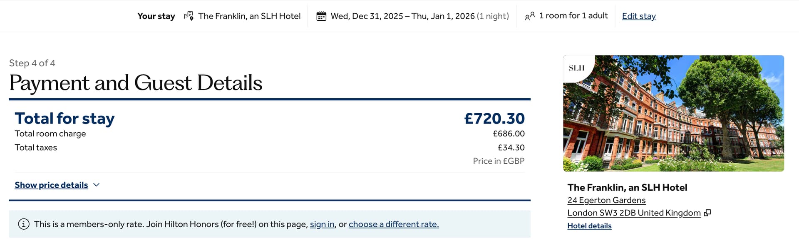This screenshot has height=240, width=799.
Task: Click the hotel building icon in stay bar
Action: [x=189, y=16]
